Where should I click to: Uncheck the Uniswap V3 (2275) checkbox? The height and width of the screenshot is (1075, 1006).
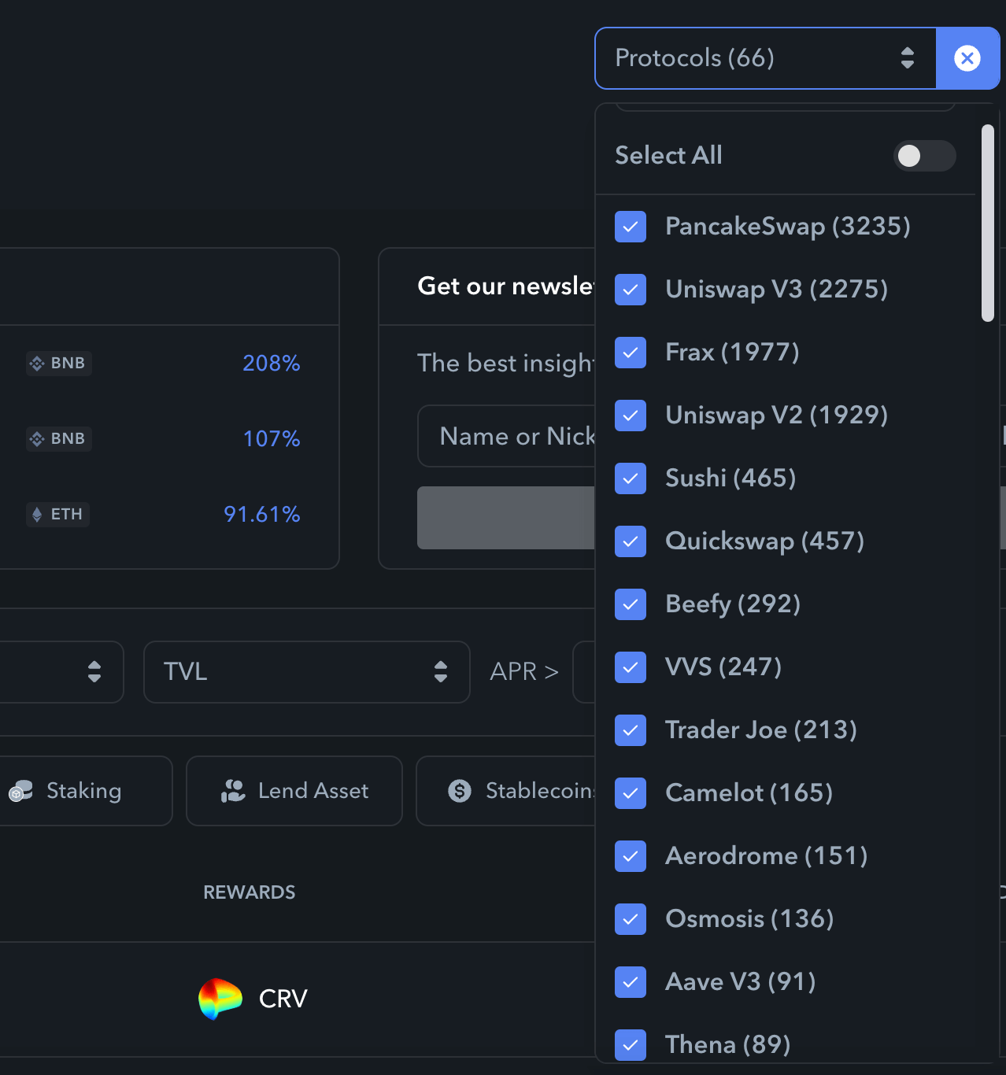point(631,290)
